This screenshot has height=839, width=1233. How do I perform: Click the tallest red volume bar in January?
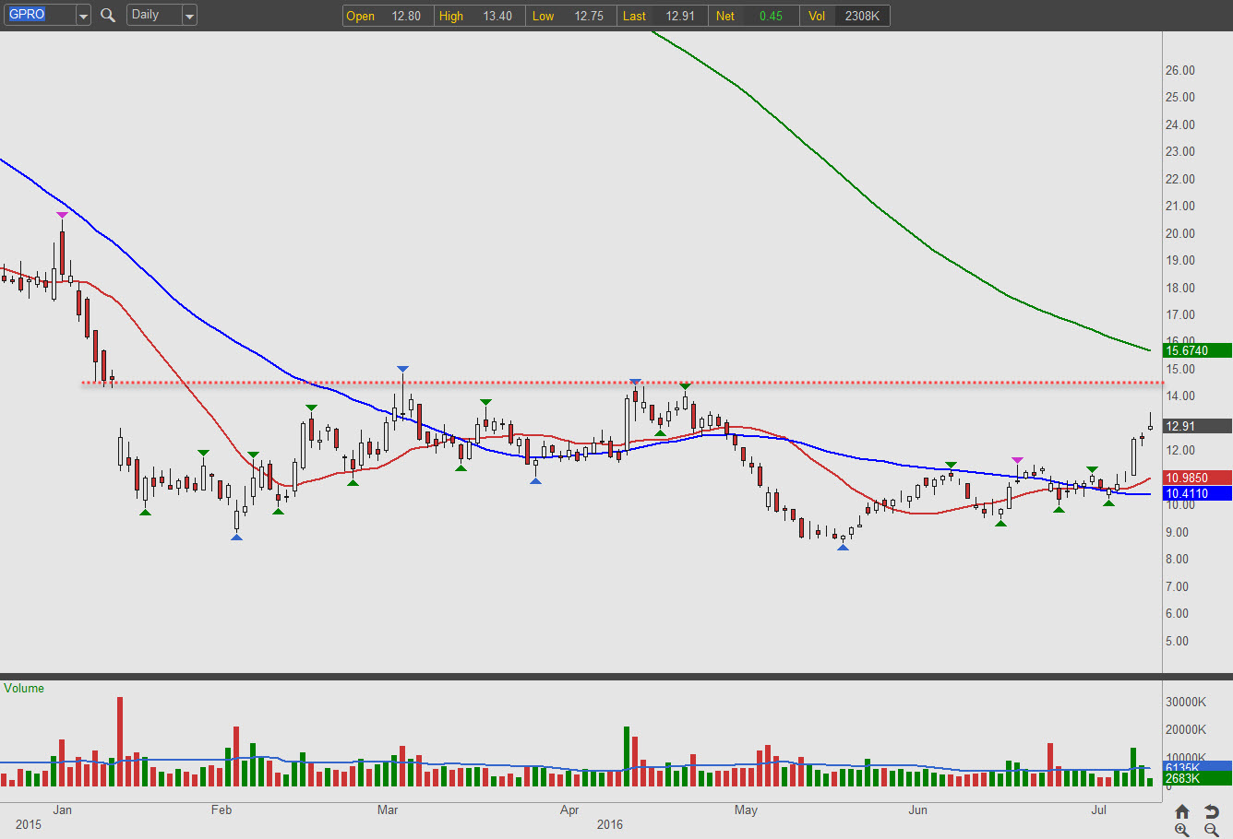tap(120, 740)
